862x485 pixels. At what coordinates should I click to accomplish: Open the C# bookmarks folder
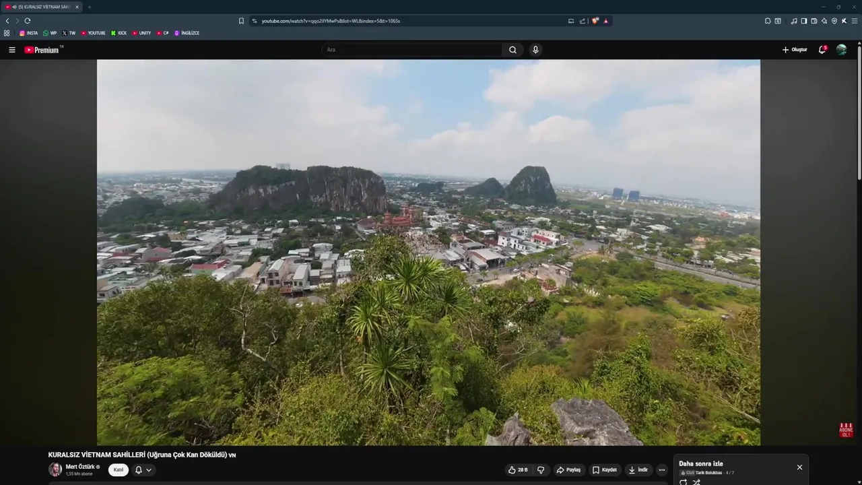tap(163, 33)
